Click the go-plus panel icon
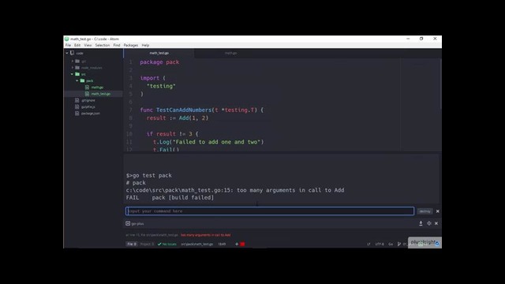The image size is (505, 284). click(x=128, y=223)
